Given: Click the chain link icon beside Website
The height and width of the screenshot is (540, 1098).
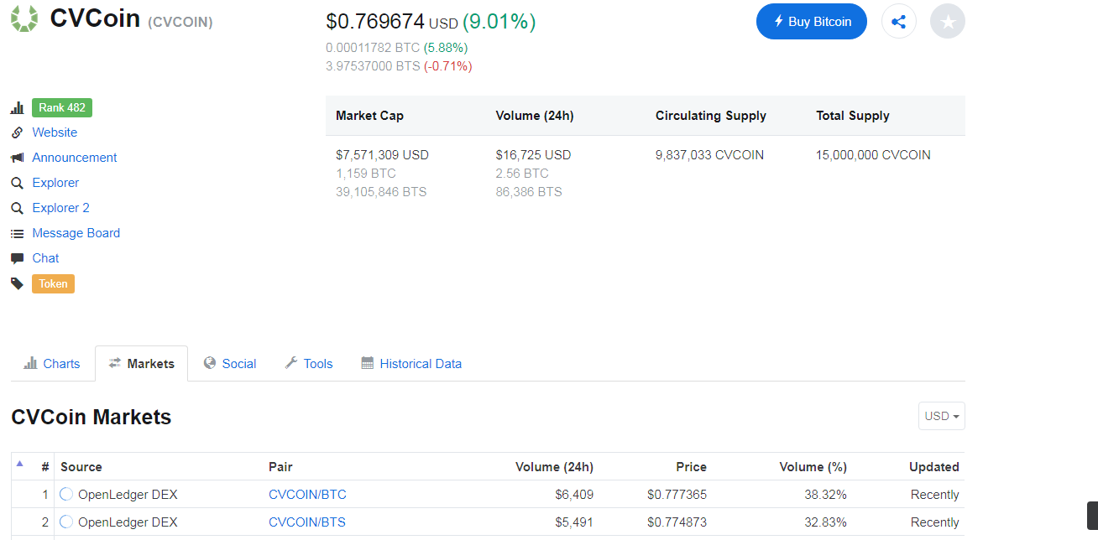Looking at the screenshot, I should pos(17,132).
